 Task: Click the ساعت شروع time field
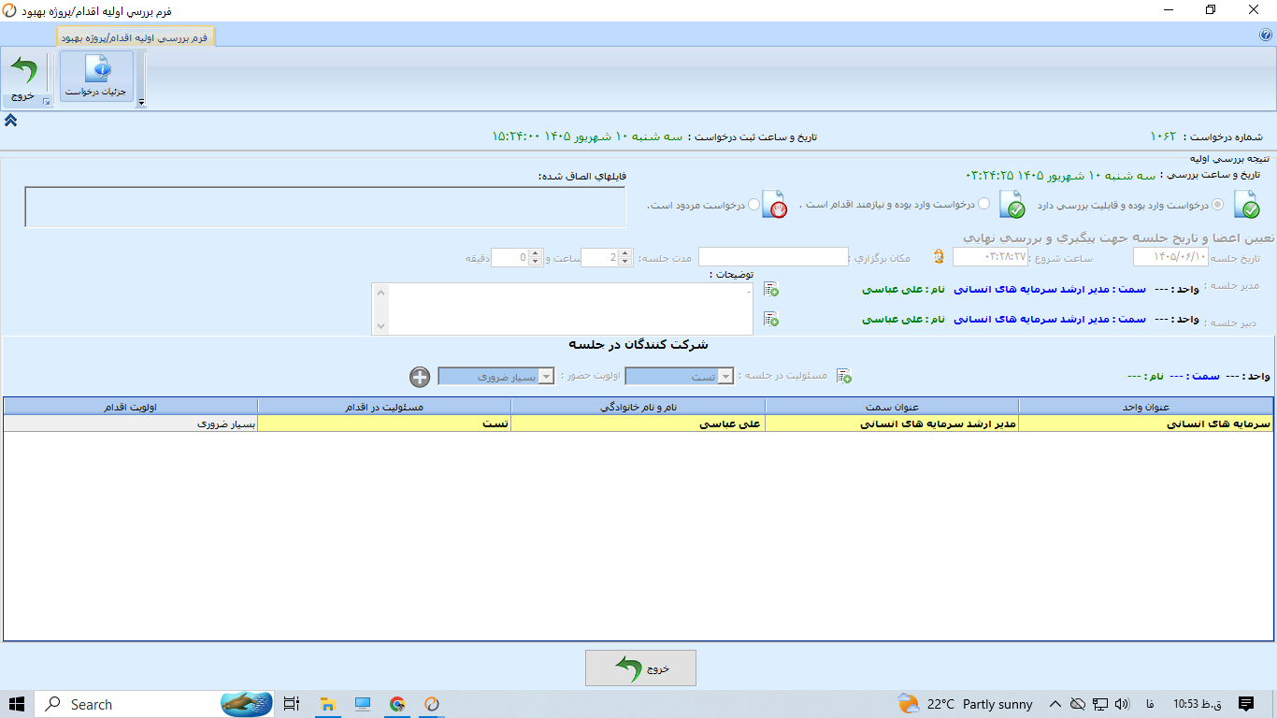point(990,257)
